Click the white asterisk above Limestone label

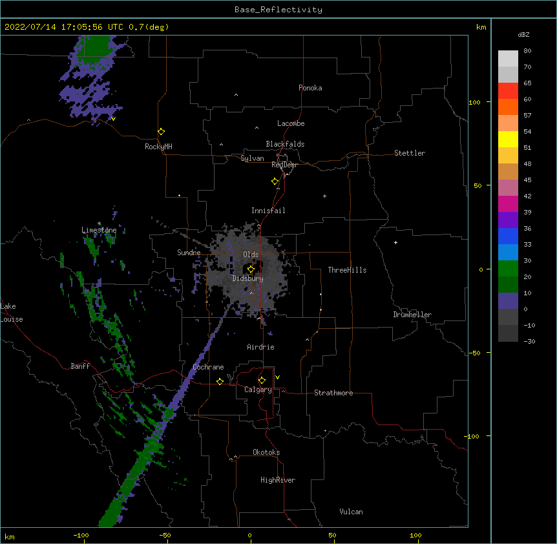point(99,224)
